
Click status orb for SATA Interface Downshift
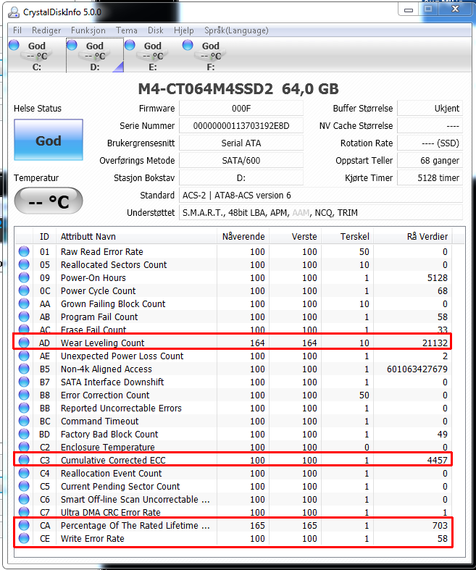click(24, 382)
